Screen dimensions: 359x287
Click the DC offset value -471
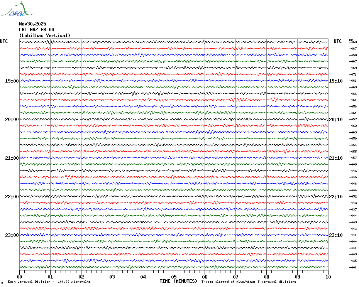(353, 74)
